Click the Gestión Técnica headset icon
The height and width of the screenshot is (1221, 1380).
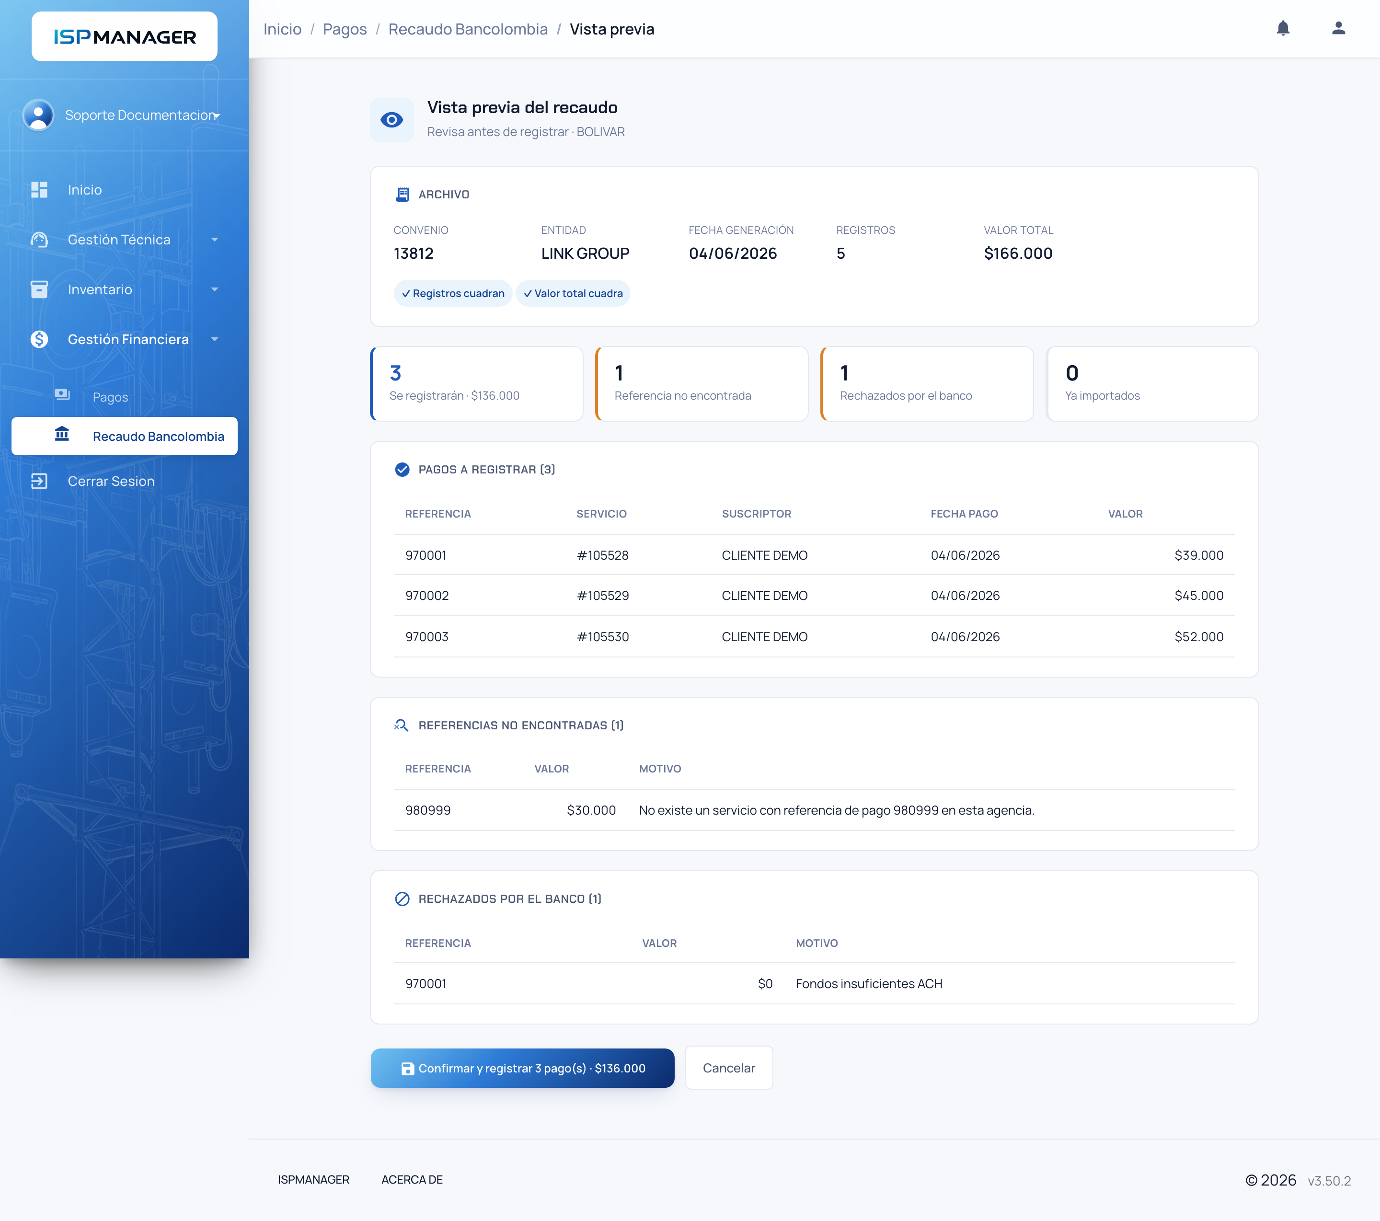39,240
